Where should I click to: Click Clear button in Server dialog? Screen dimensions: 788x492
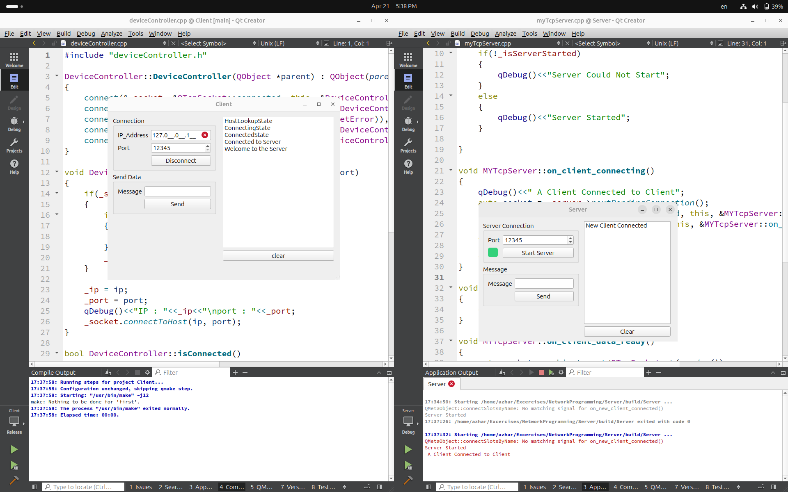point(627,331)
